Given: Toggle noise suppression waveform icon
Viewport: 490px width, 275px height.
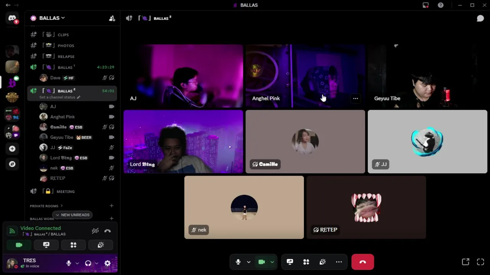Looking at the screenshot, I should [95, 231].
